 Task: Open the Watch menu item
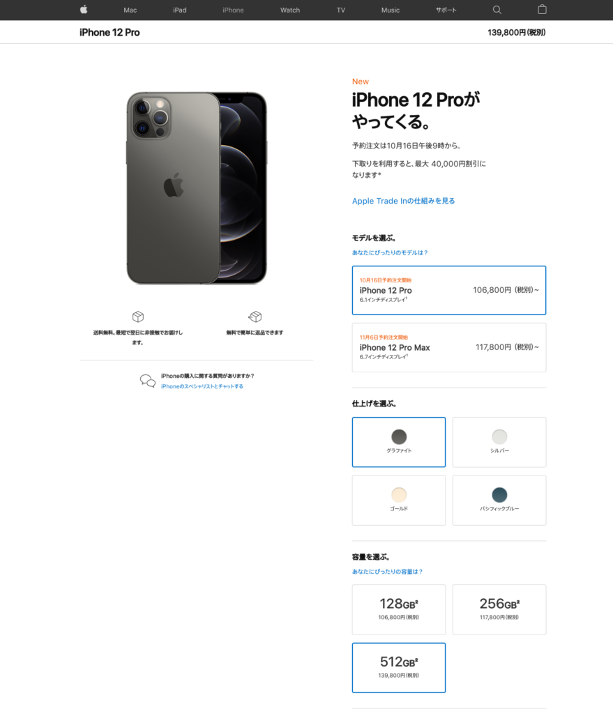click(x=290, y=10)
